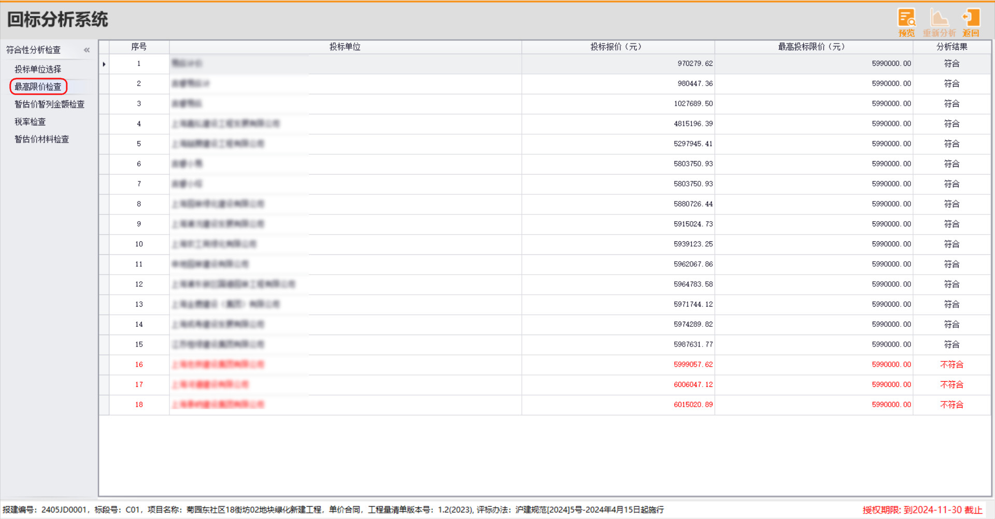995x519 pixels.
Task: Open 暂估价材料检查 in the sidebar
Action: click(41, 139)
